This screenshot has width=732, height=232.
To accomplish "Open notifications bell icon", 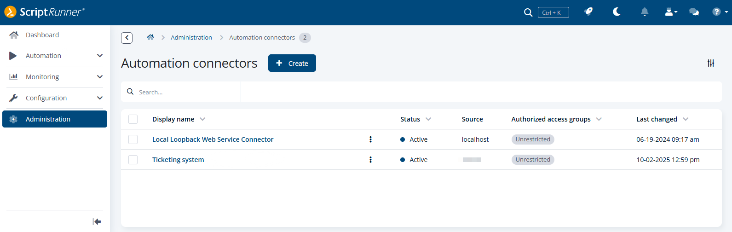I will click(x=645, y=12).
